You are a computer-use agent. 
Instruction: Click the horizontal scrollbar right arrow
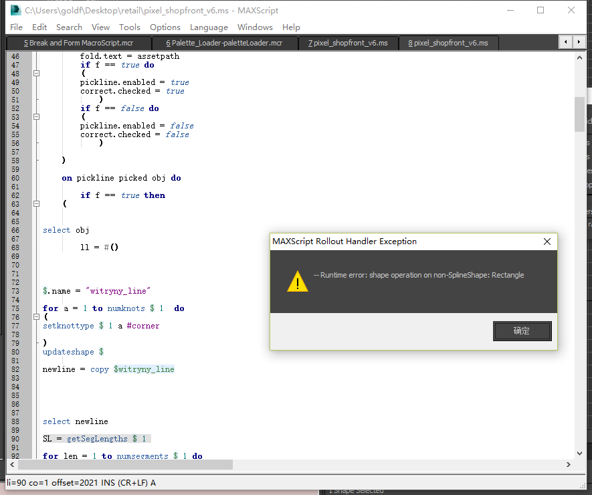(569, 464)
